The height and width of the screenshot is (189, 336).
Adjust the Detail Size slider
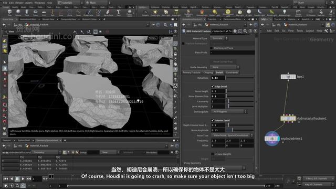click(240, 78)
